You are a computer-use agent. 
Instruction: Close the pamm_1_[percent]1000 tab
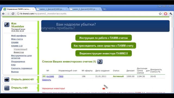point(66,9)
